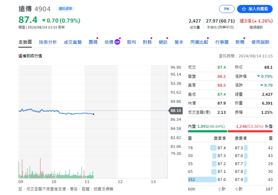Open the 成交彙整 tab
The image size is (278, 195).
pos(73,42)
